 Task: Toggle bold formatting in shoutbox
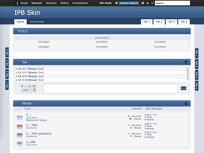pos(22,86)
